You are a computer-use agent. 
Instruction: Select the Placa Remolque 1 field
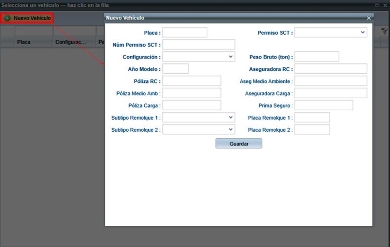click(x=312, y=117)
